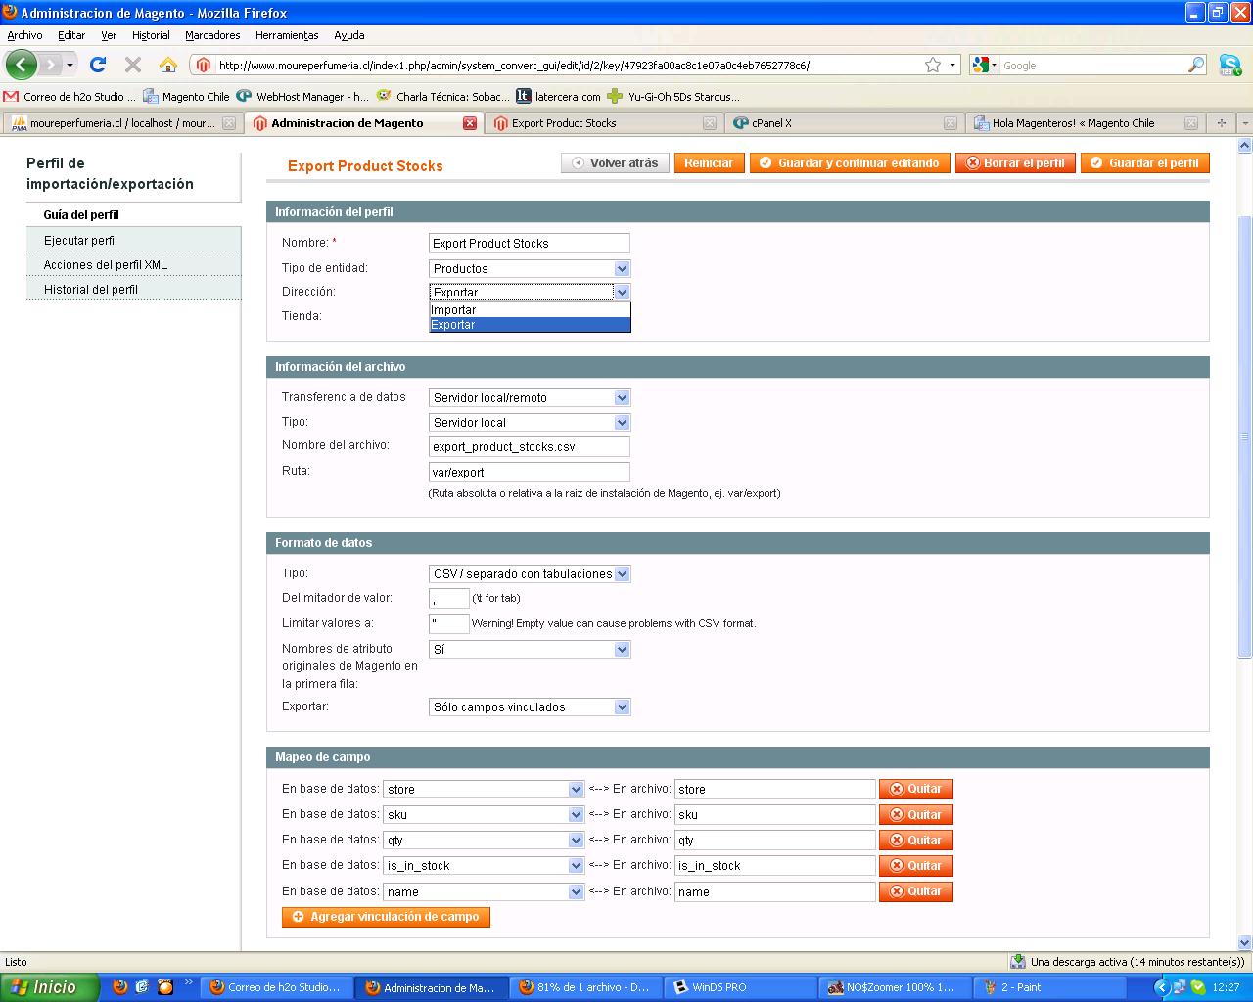Reload page with the refresh icon
This screenshot has width=1253, height=1002.
point(97,65)
